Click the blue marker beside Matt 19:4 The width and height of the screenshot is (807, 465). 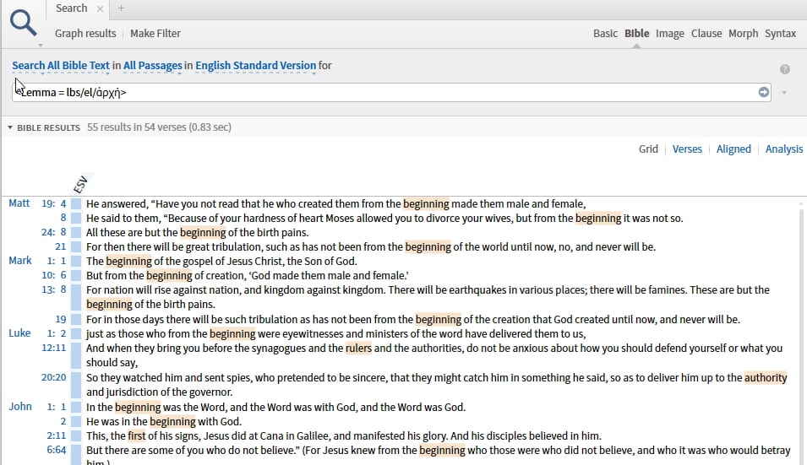[76, 204]
